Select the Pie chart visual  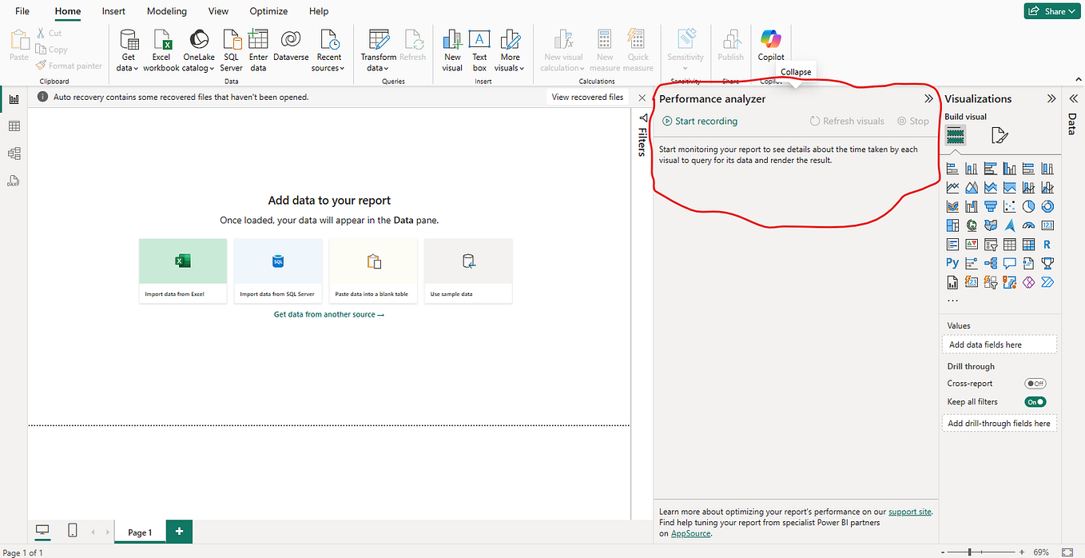coord(1027,205)
